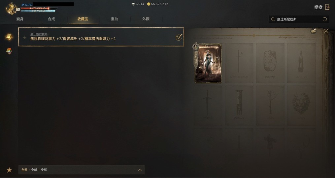The width and height of the screenshot is (335, 178).
Task: Toggle favorite star beside 底比斯尼巴斯 entry
Action: coord(25,38)
